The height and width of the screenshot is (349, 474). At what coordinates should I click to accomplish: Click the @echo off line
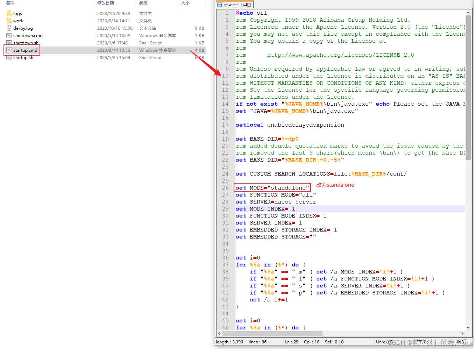click(x=251, y=13)
